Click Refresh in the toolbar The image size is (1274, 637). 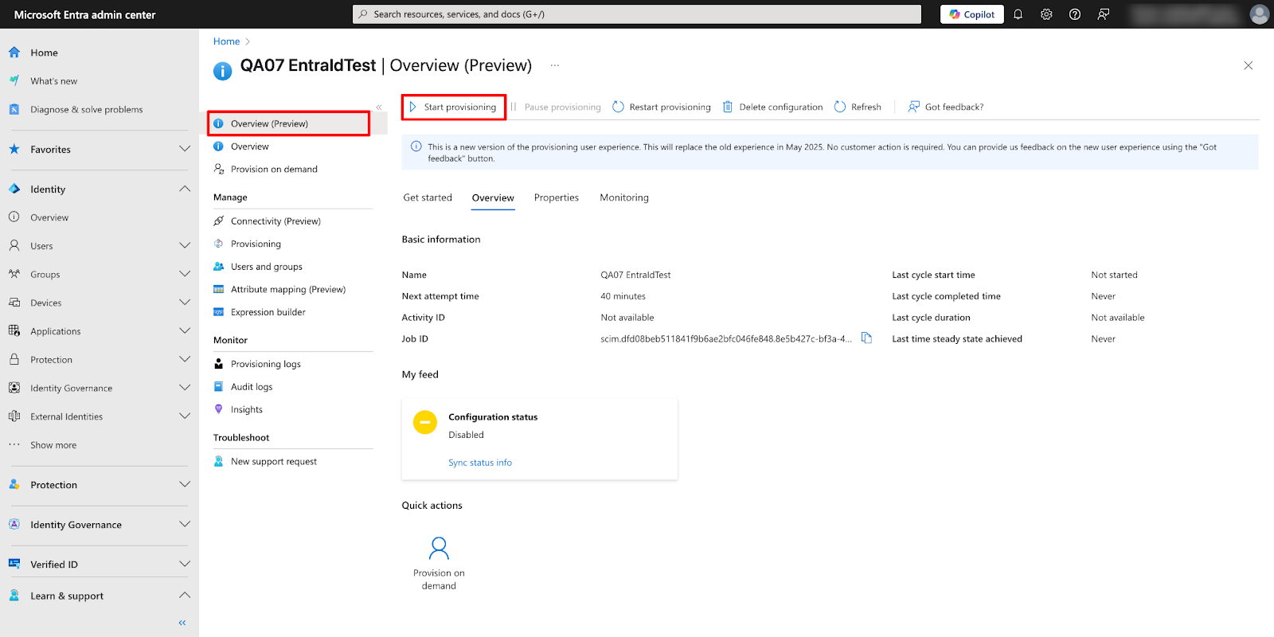coord(858,107)
